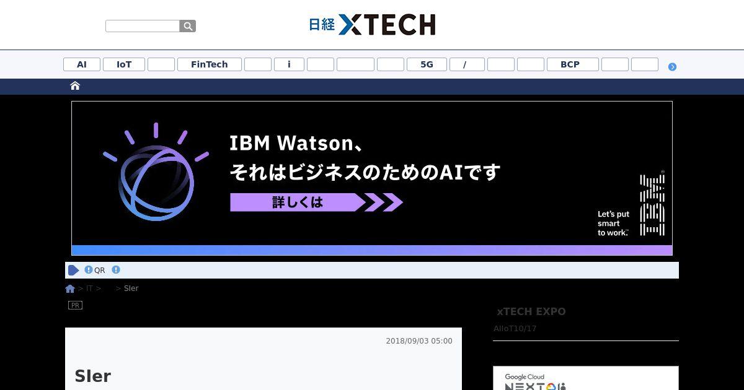Click the PR badge label
The width and height of the screenshot is (744, 390).
(75, 305)
